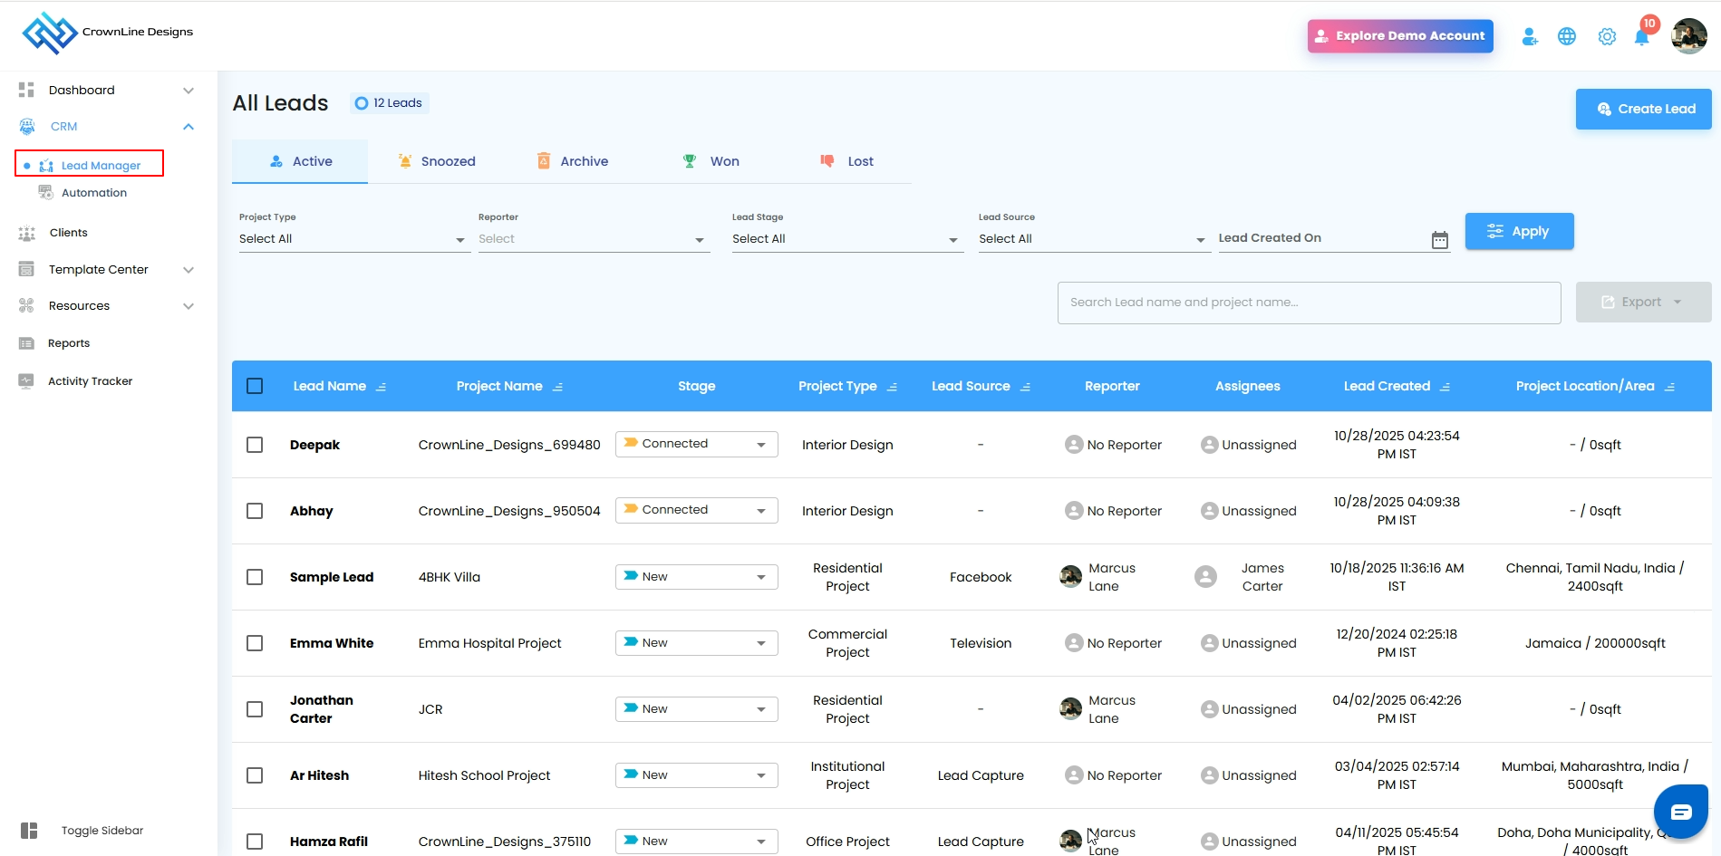The image size is (1721, 856).
Task: Click the globe language icon
Action: click(1567, 37)
